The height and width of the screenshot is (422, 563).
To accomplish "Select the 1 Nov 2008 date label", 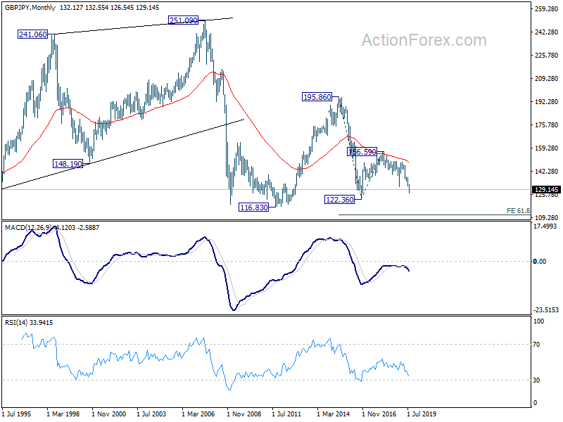I will pyautogui.click(x=243, y=414).
